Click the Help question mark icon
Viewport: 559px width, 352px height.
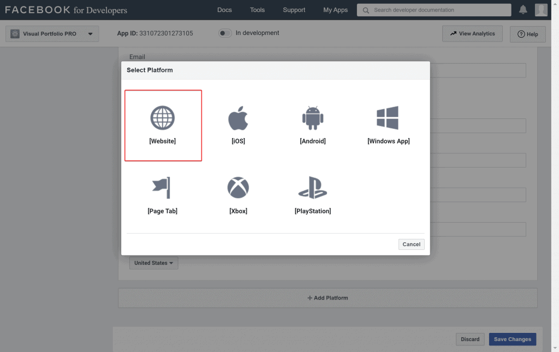coord(521,34)
